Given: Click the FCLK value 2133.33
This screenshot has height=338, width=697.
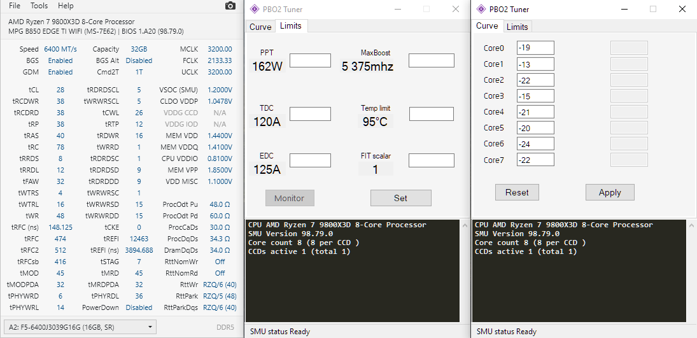Looking at the screenshot, I should coord(220,60).
